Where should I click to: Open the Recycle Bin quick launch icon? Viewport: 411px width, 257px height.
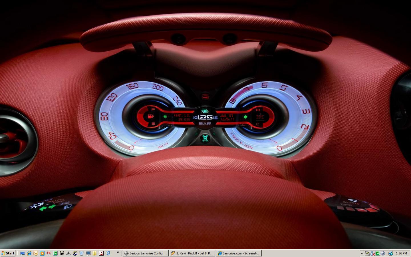point(81,253)
